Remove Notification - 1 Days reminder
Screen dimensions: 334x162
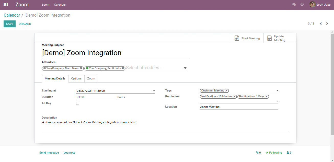click(266, 97)
